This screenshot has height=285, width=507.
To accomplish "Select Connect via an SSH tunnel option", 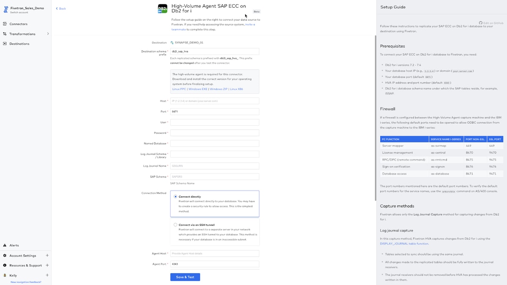I will point(175,225).
